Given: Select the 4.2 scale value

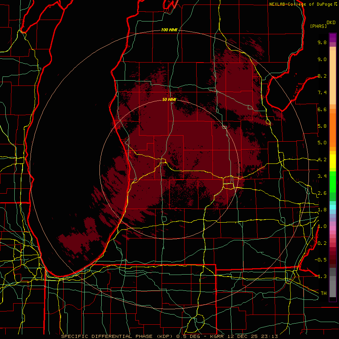Looking at the screenshot, I should [322, 160].
